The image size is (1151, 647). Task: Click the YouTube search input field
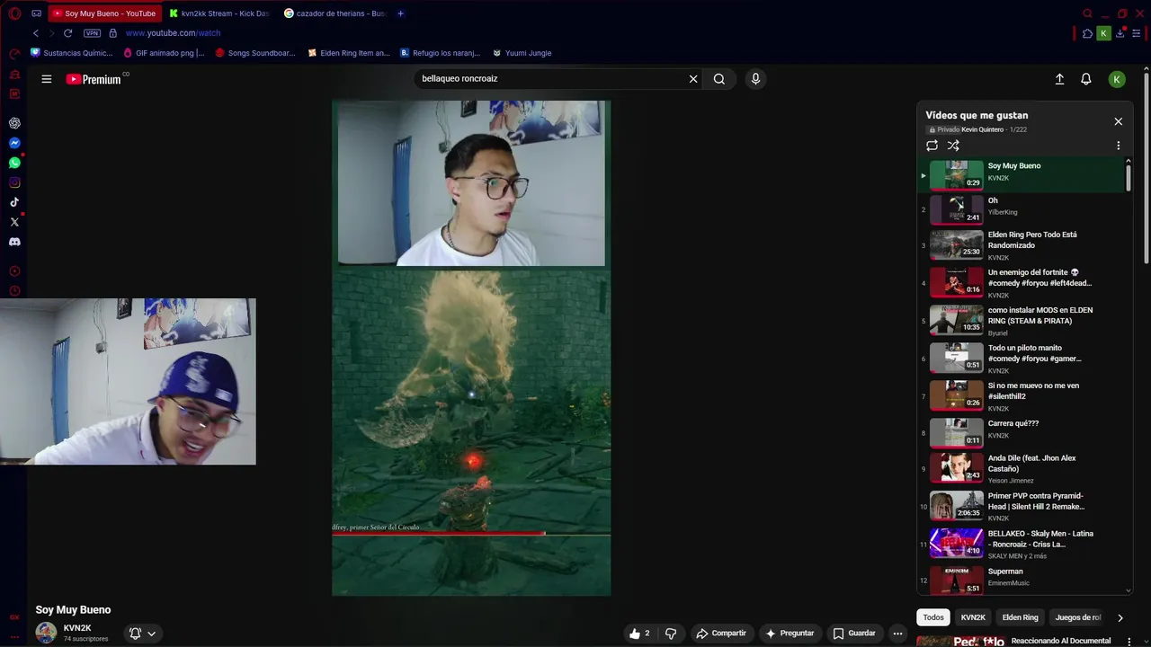(549, 79)
